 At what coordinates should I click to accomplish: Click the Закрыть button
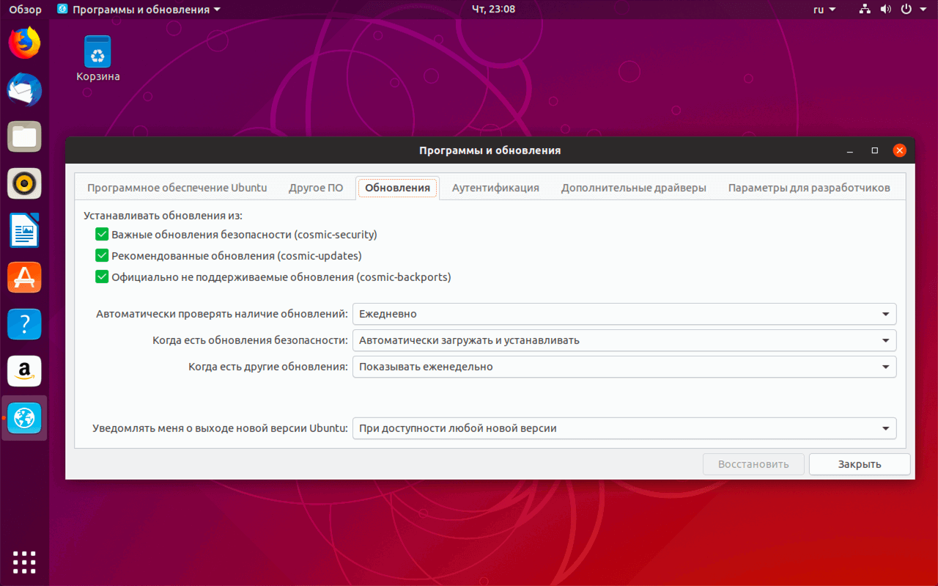click(860, 464)
